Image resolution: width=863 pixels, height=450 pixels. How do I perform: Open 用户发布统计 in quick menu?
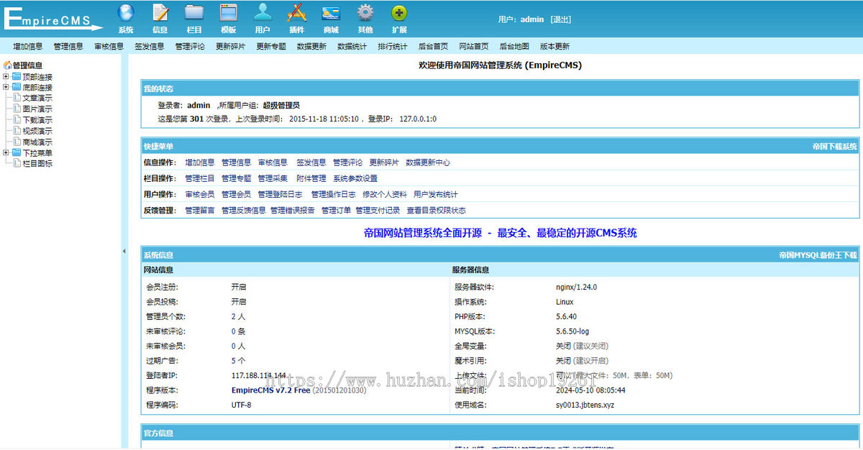(436, 194)
